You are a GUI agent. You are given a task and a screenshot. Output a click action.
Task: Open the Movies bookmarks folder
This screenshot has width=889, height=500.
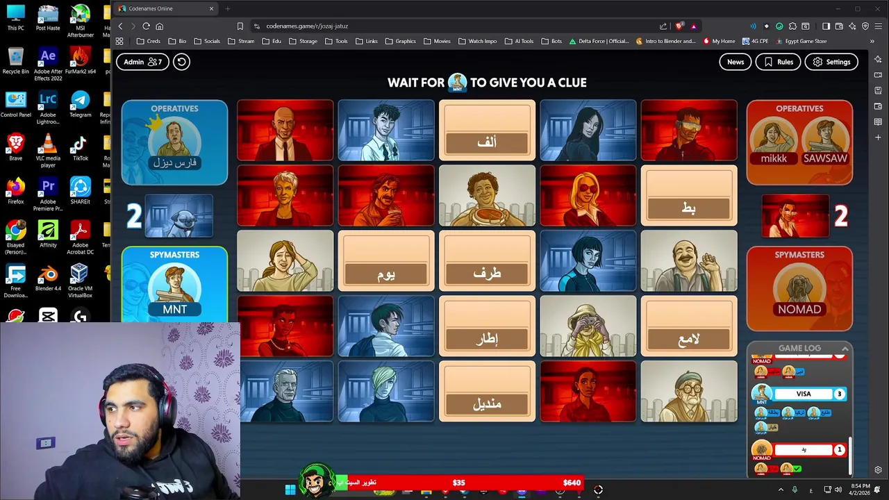tap(437, 41)
